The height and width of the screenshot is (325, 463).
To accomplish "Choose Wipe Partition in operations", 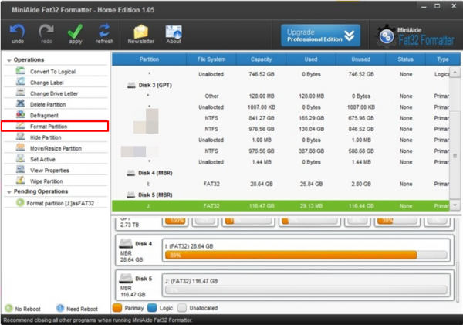I will (49, 181).
